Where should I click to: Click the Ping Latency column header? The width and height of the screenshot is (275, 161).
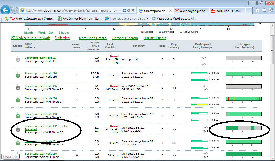click(174, 46)
